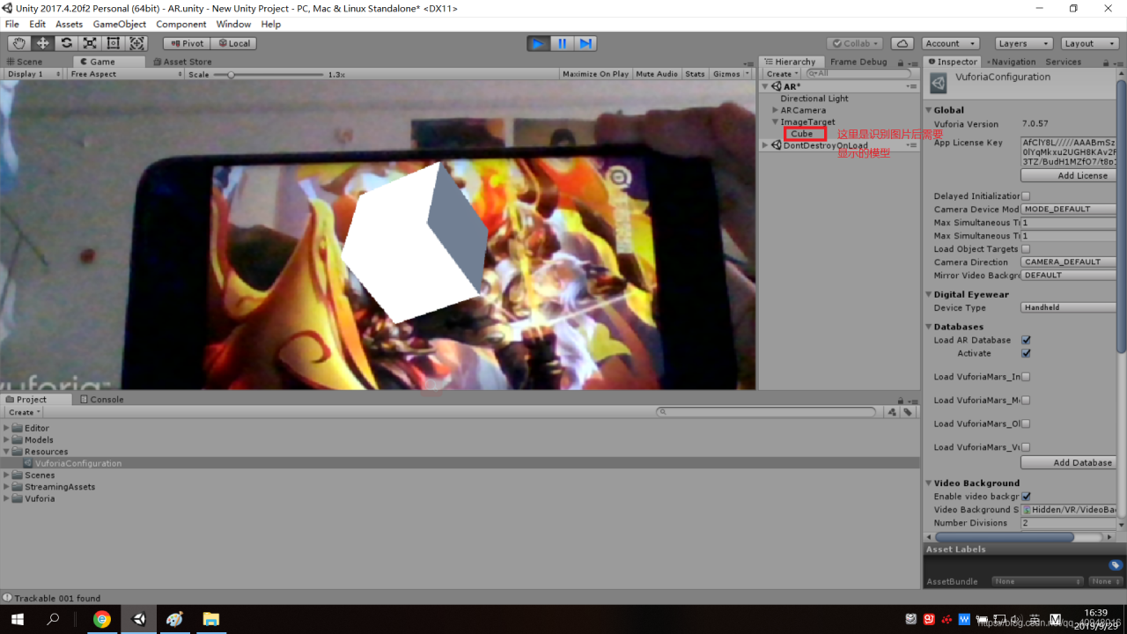Toggle Enable video background checkbox

tap(1026, 497)
